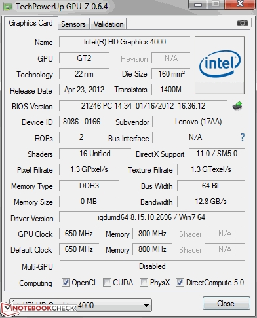Toggle the DirectCompute 5.0 checkbox
The height and width of the screenshot is (318, 257).
180,283
